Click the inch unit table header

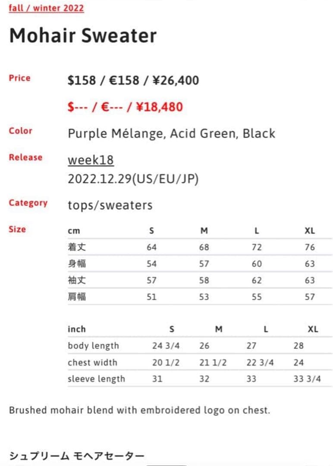click(x=77, y=329)
